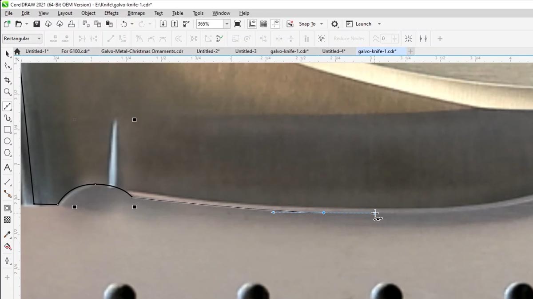533x299 pixels.
Task: Click the Launch button
Action: (361, 23)
